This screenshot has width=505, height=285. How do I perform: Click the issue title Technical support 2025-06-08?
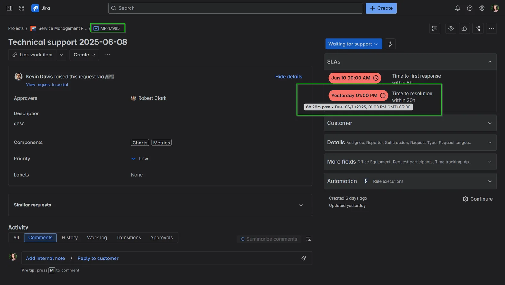[x=68, y=42]
